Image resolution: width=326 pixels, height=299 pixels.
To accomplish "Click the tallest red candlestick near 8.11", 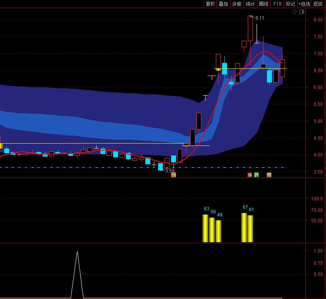I will (x=250, y=28).
